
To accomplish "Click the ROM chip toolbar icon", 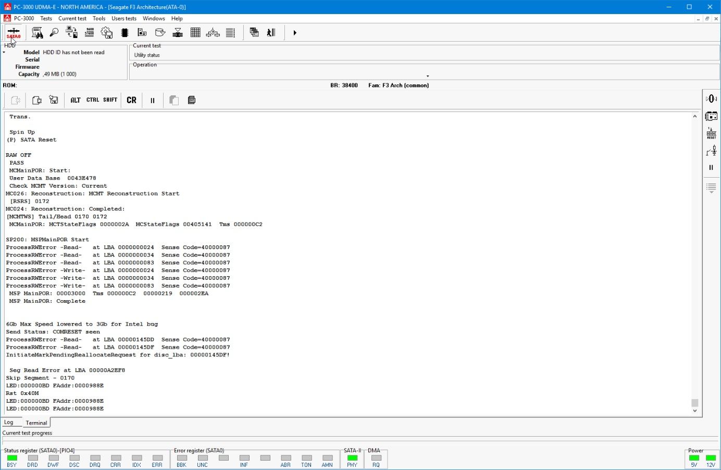I will point(125,33).
